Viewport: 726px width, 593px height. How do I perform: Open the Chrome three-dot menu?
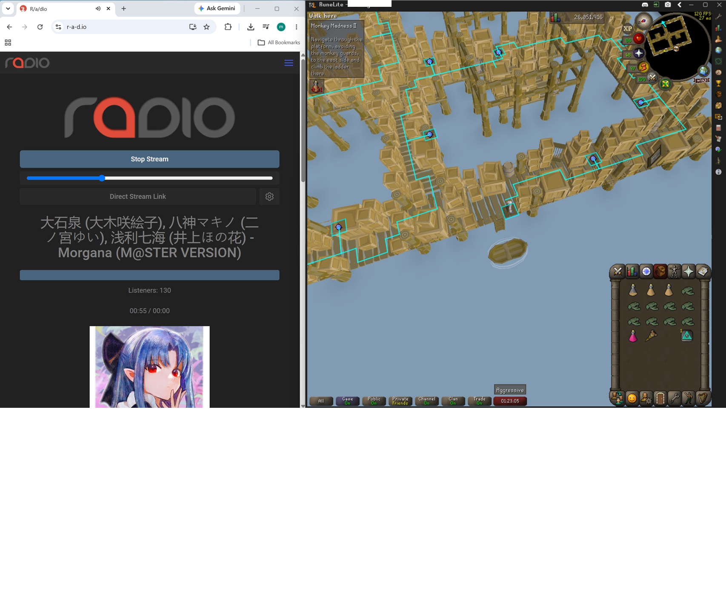point(296,27)
